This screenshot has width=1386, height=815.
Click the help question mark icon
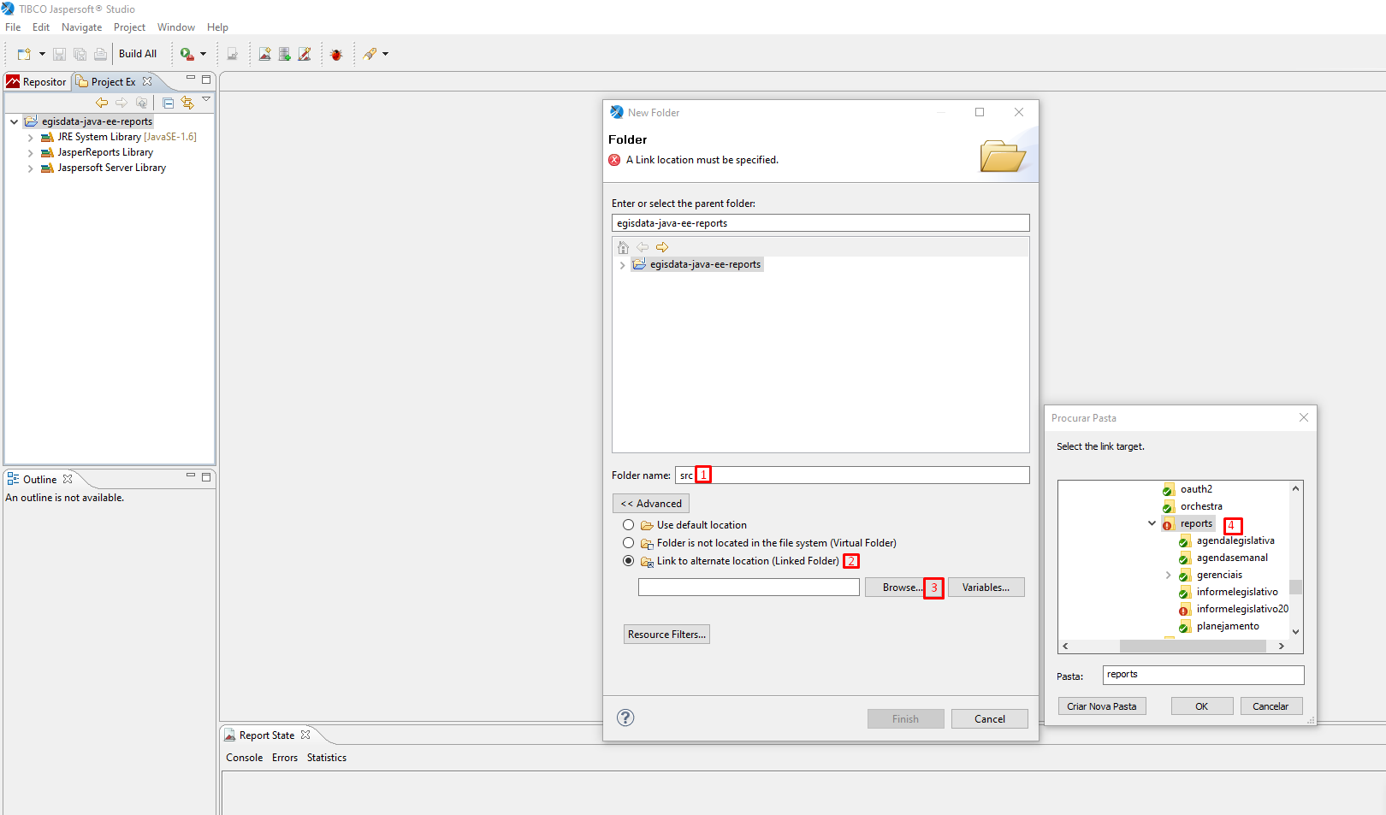click(x=625, y=718)
